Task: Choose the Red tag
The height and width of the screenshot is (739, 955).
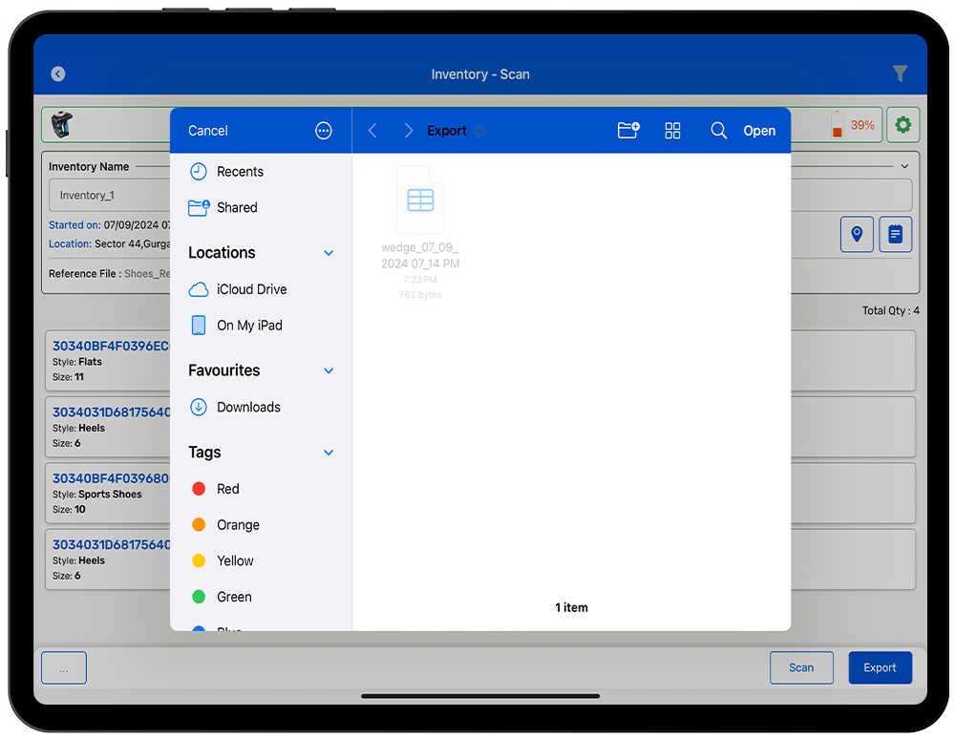Action: pyautogui.click(x=227, y=489)
